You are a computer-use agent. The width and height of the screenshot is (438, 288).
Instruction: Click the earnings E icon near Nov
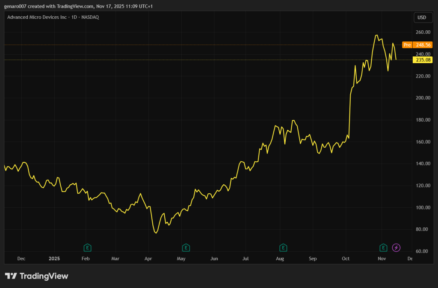tap(384, 247)
